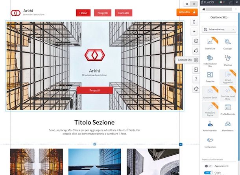Toggle the Agganciamenti switch
The image size is (240, 175).
click(x=208, y=166)
